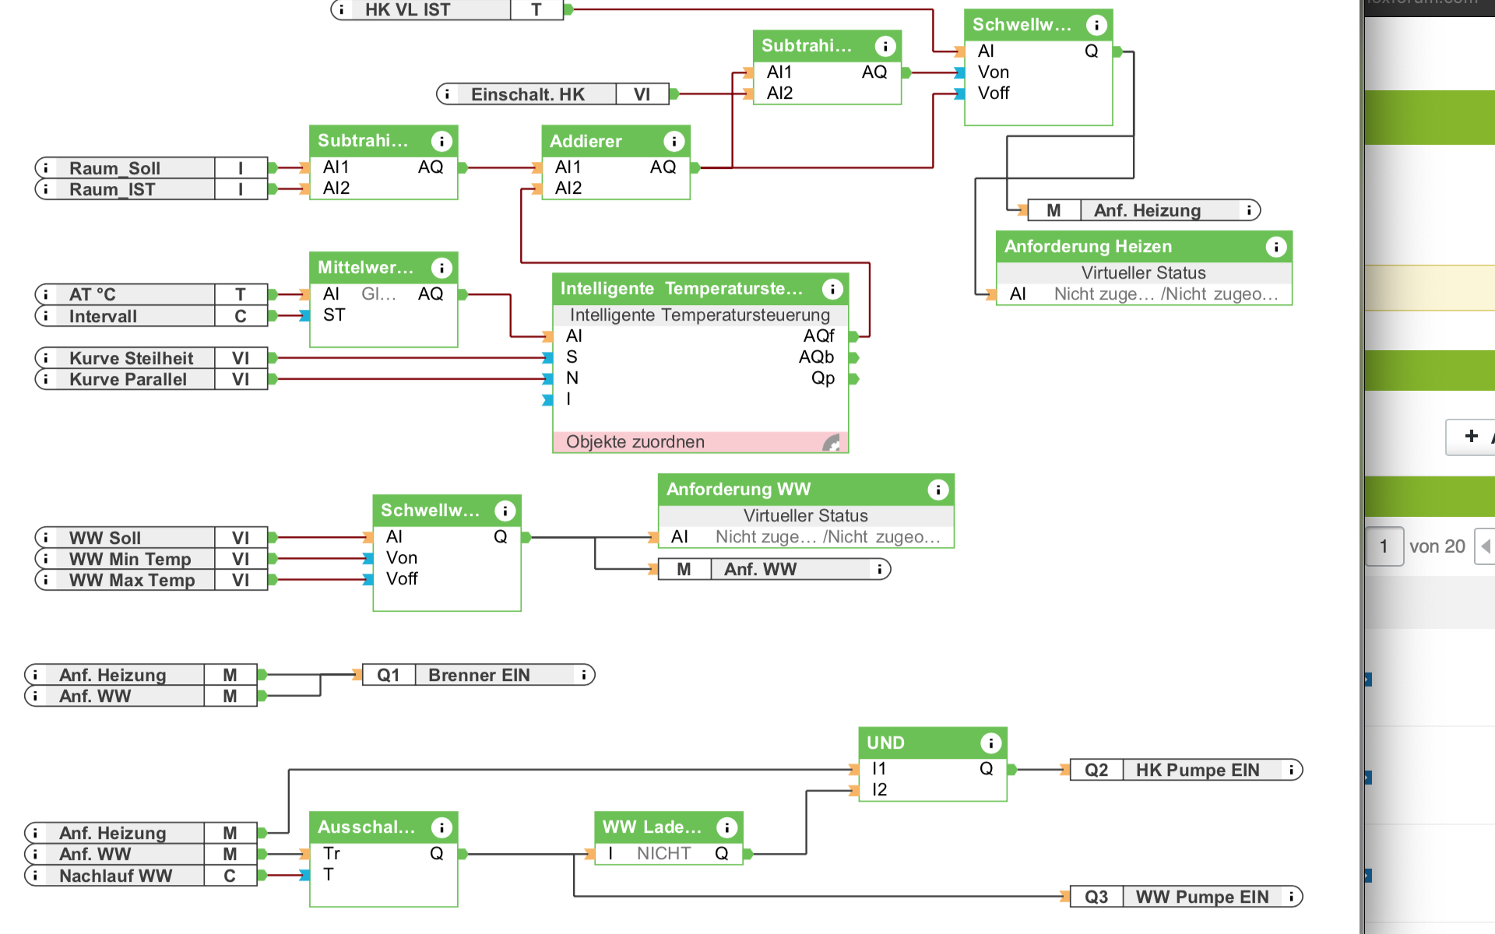
Task: Open info on Anforderung WW block
Action: click(937, 490)
